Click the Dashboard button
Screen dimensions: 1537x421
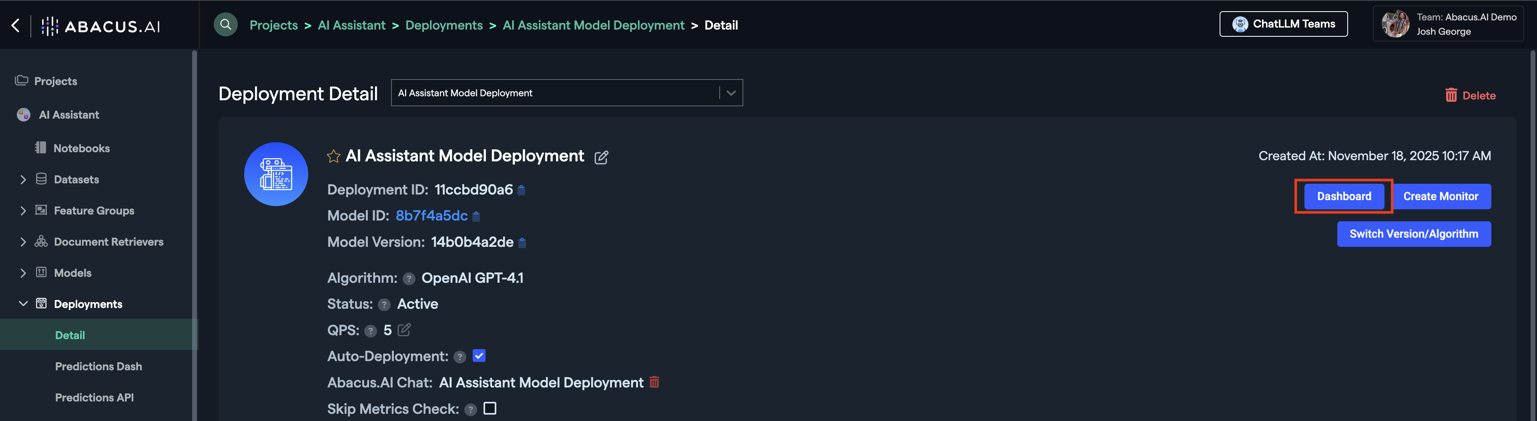[1344, 197]
